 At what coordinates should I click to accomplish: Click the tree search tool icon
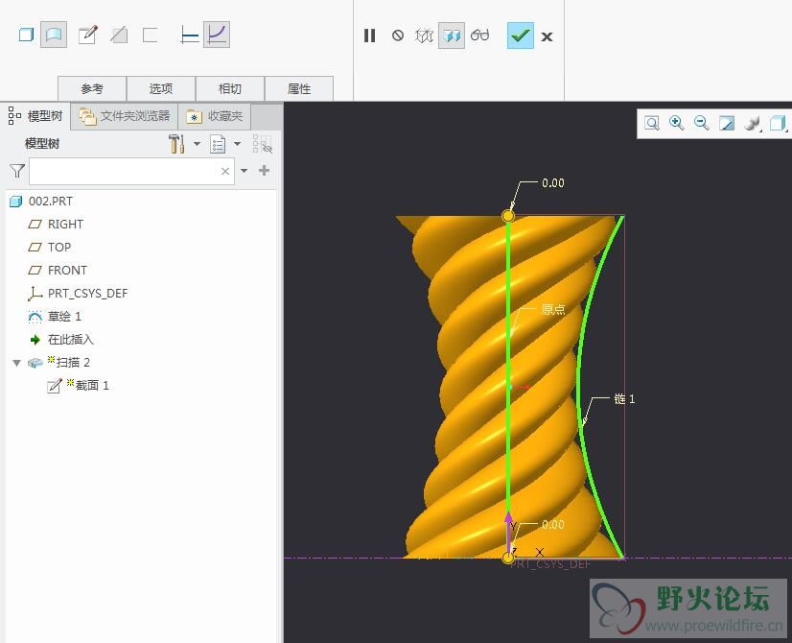pos(263,144)
